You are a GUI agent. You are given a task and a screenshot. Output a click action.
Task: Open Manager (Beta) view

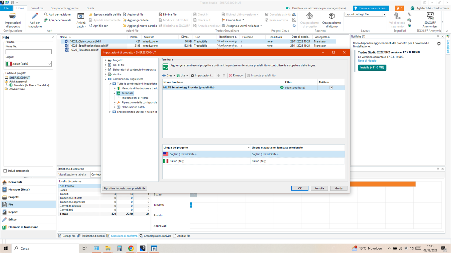(28, 189)
